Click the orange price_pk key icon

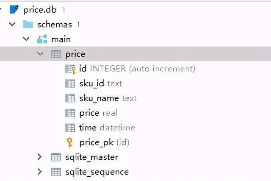click(x=70, y=142)
